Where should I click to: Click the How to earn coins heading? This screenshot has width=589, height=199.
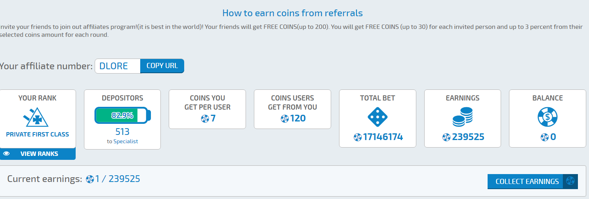pos(292,13)
